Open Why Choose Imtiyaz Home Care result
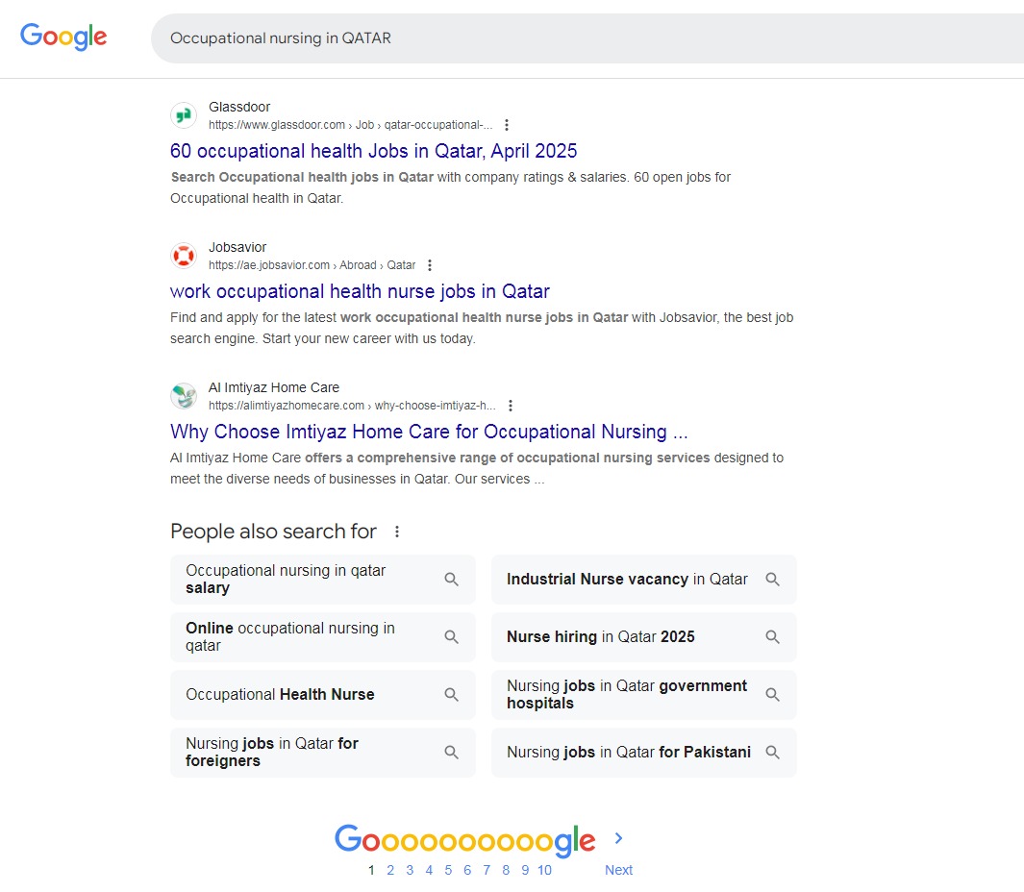Viewport: 1024px width, 892px height. tap(429, 432)
